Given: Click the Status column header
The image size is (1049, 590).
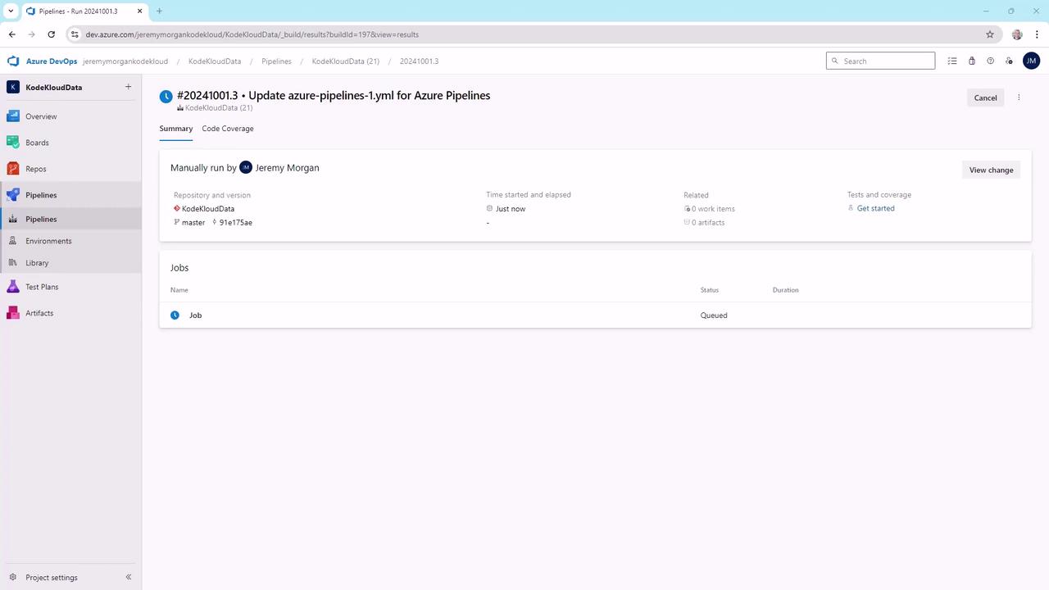Looking at the screenshot, I should (710, 290).
